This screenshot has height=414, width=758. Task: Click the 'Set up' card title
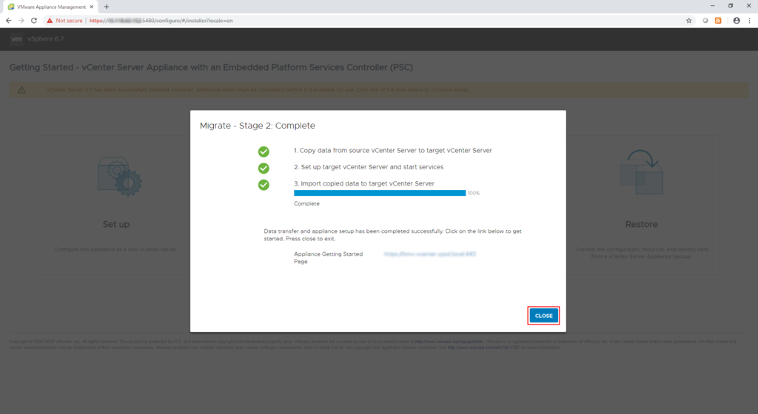click(116, 224)
